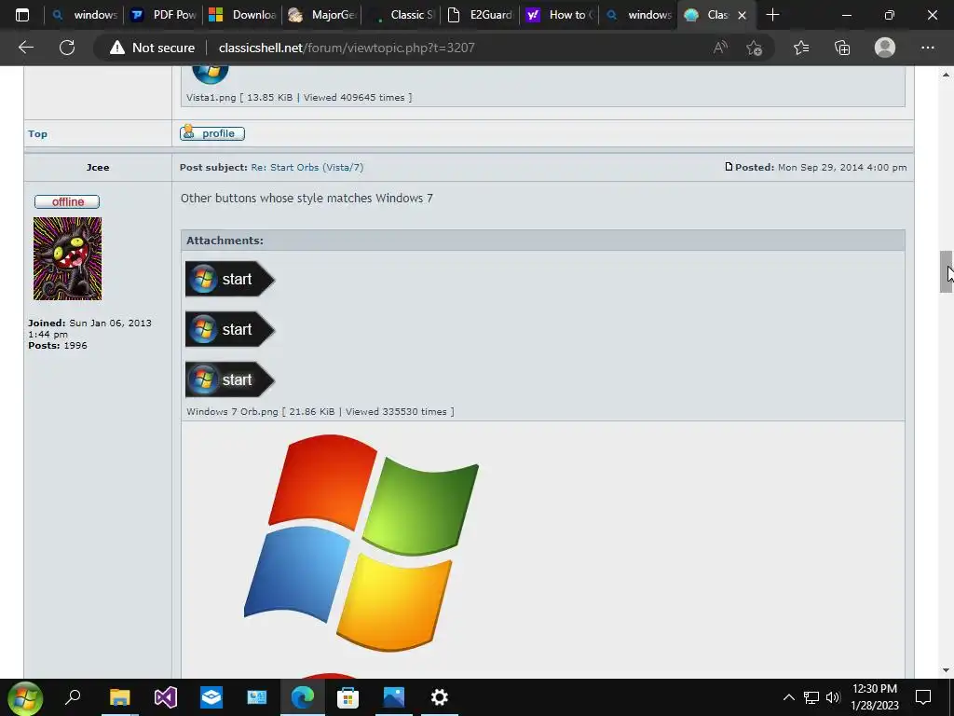Viewport: 954px width, 716px height.
Task: Open the poster's profile button
Action: point(212,132)
